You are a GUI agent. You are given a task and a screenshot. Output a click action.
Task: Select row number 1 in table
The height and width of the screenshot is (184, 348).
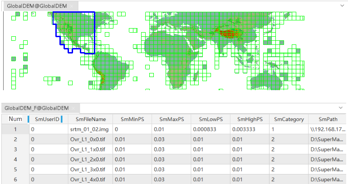pyautogui.click(x=15, y=129)
